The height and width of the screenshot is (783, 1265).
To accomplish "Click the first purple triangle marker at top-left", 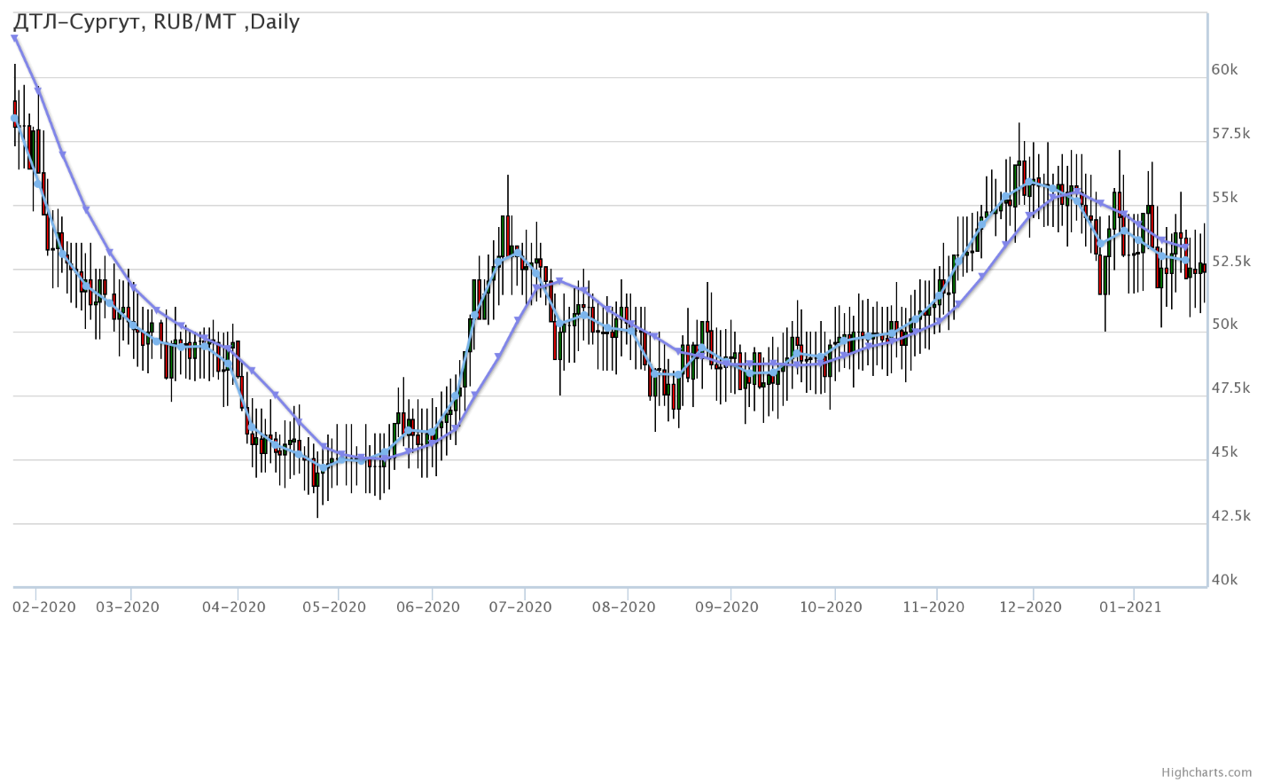I will (14, 37).
